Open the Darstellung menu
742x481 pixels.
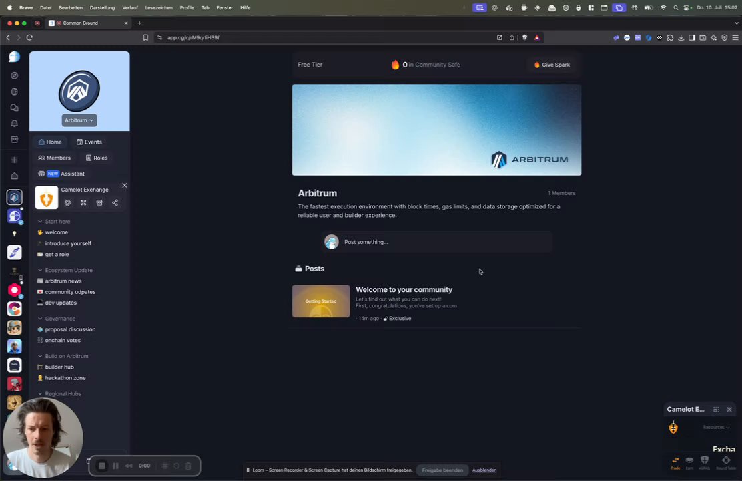[x=102, y=7]
